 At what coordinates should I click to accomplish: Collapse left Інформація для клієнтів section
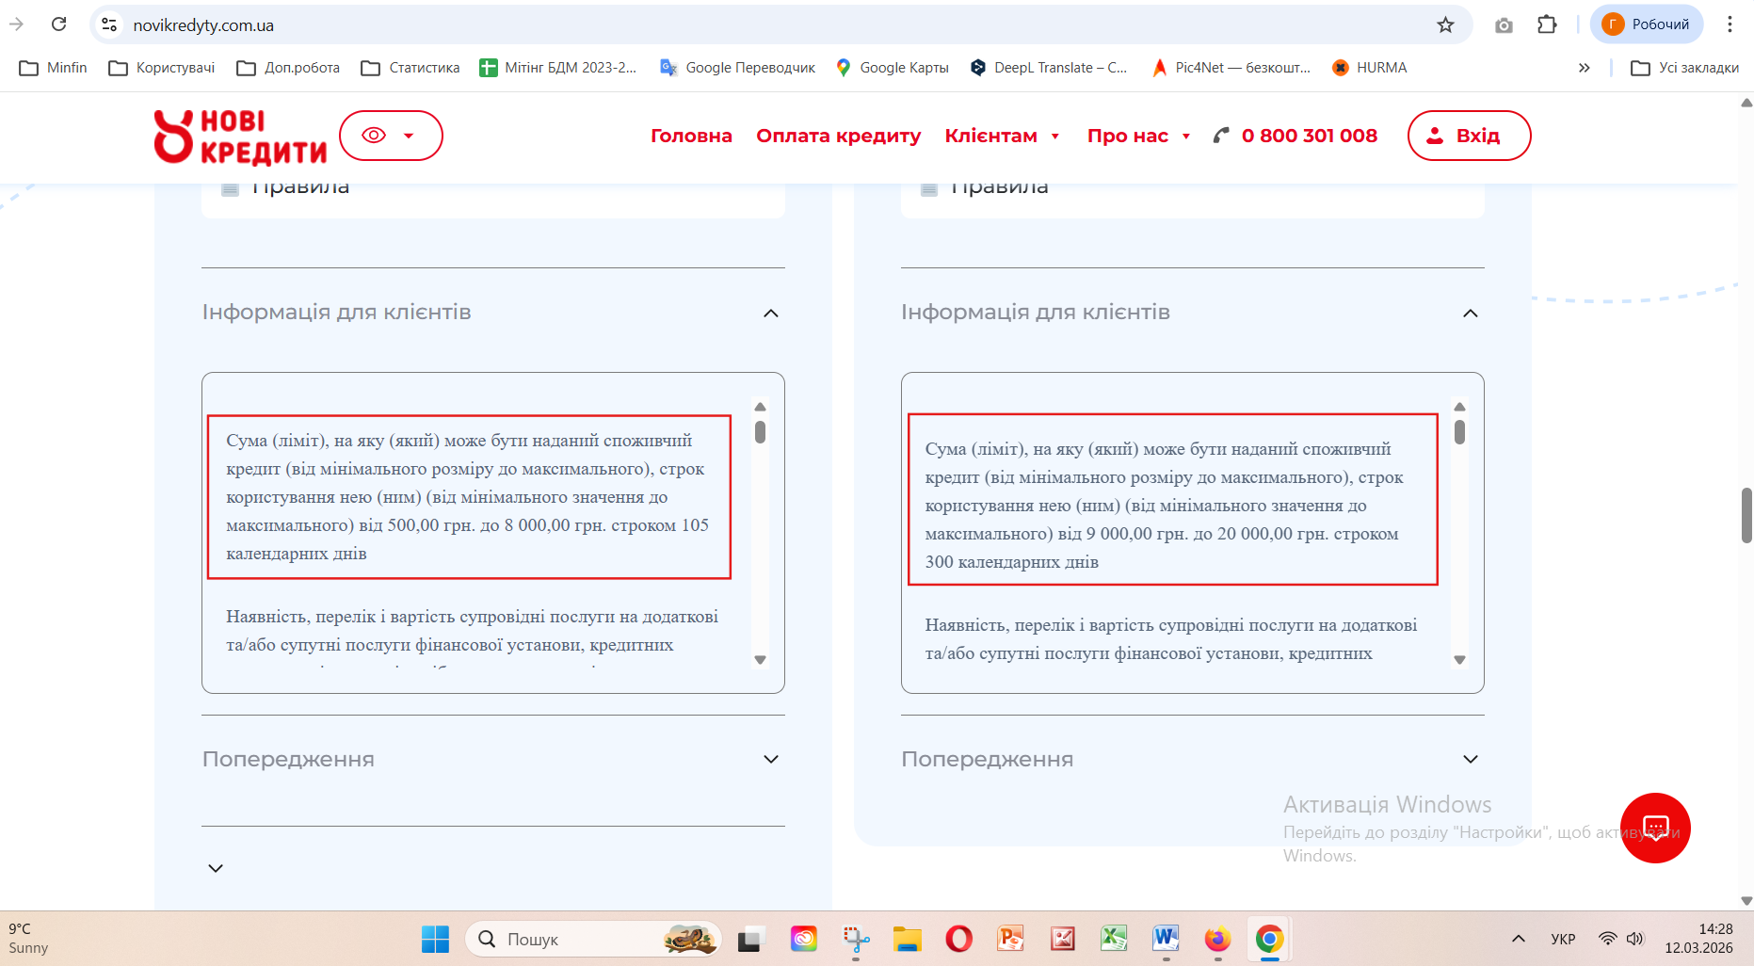[771, 314]
